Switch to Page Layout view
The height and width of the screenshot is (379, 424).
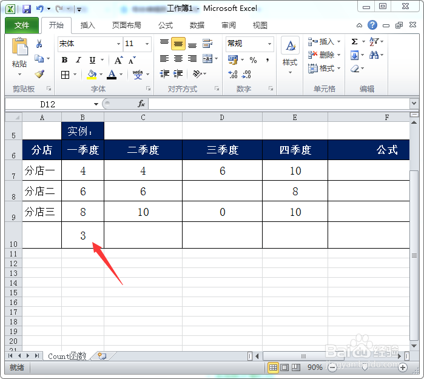pyautogui.click(x=284, y=367)
